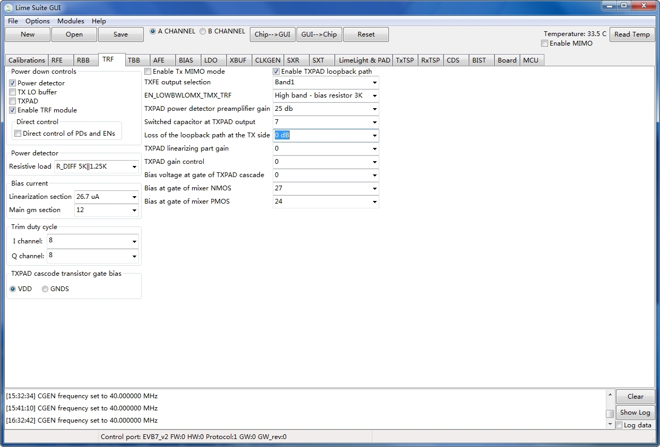660x447 pixels.
Task: Switch to the Calibrations tab
Action: click(27, 60)
